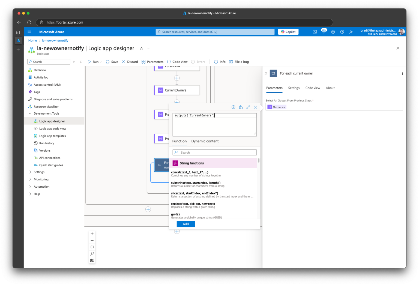Search functions in the expression editor
Screen dimensions: 419x285
[x=215, y=153]
